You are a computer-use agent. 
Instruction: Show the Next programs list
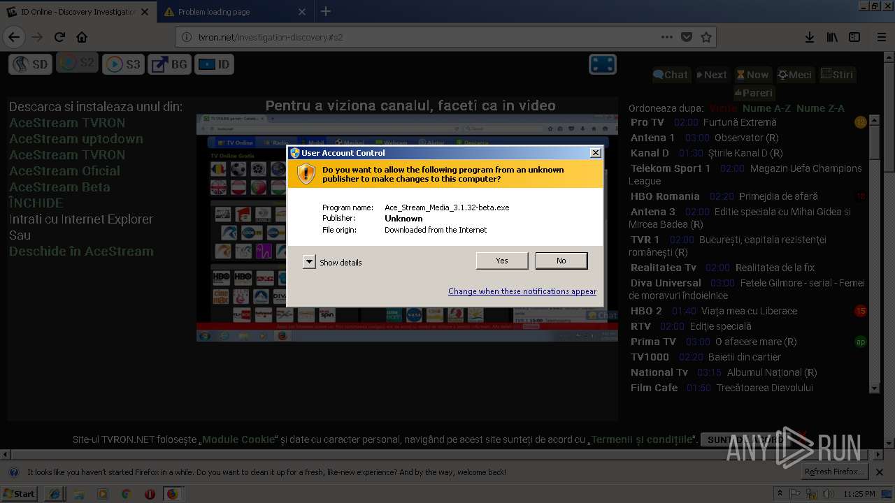[x=712, y=75]
